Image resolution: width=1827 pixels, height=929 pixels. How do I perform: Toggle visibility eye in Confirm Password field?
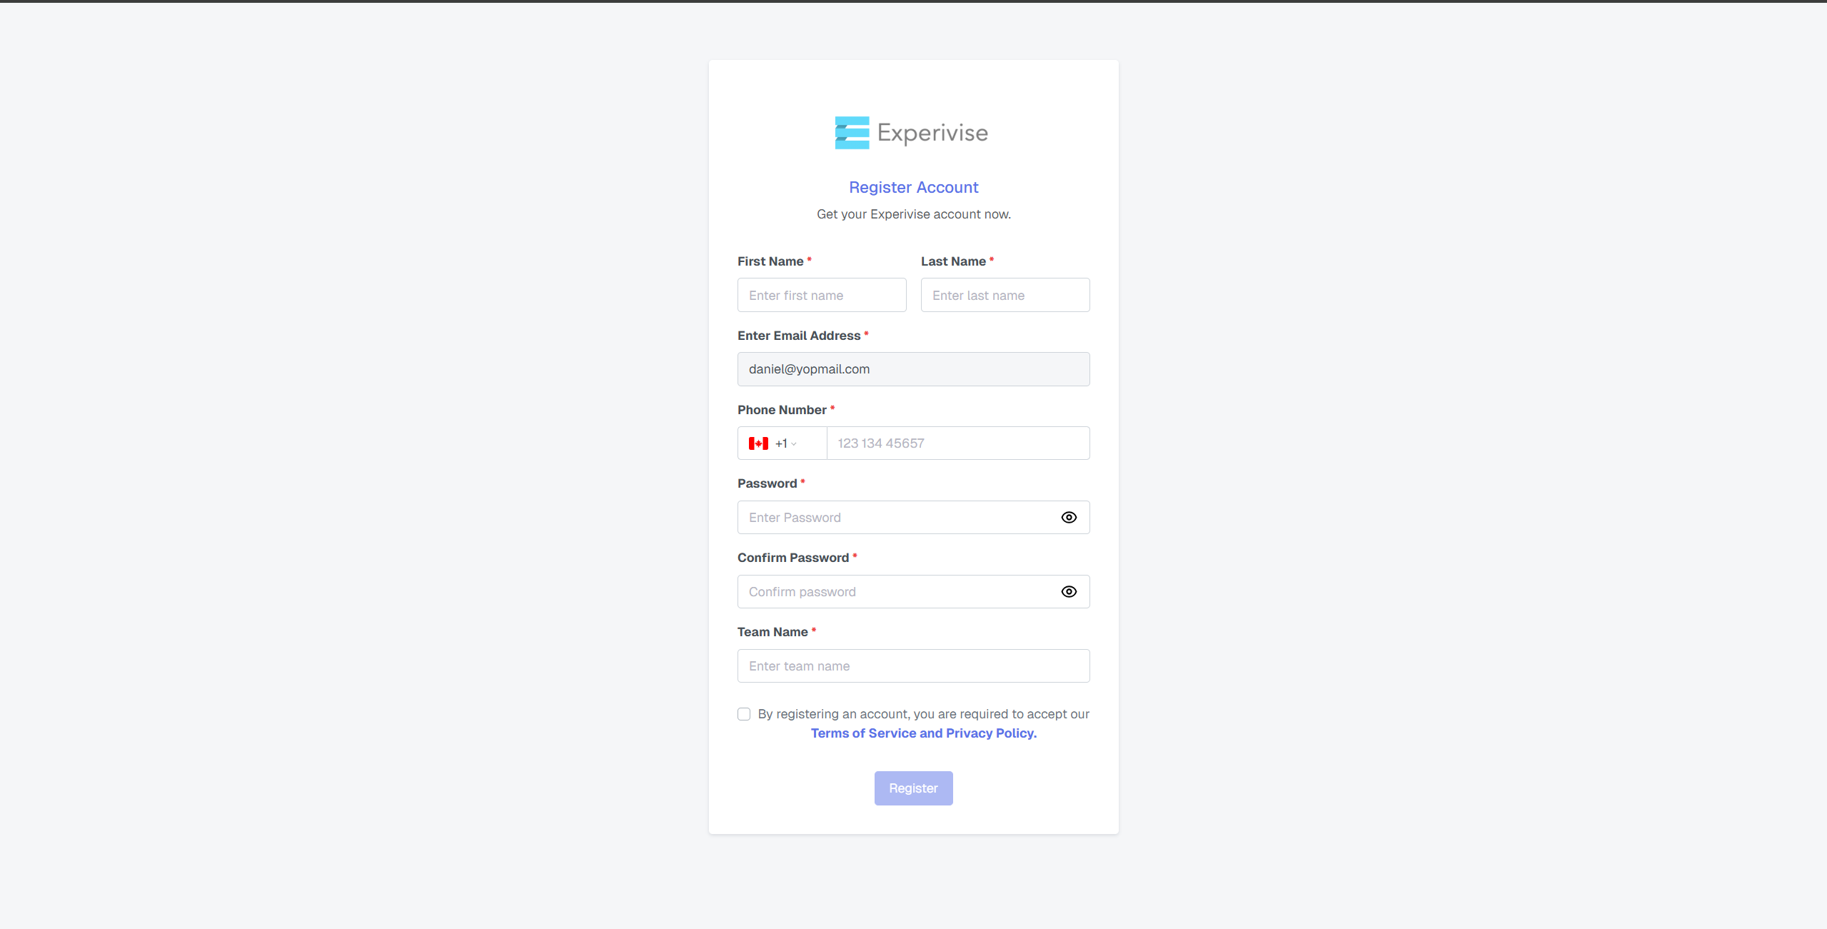coord(1068,592)
